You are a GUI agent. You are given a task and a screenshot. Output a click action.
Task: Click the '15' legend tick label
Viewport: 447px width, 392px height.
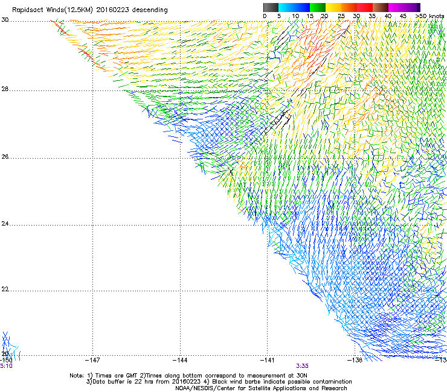(310, 16)
